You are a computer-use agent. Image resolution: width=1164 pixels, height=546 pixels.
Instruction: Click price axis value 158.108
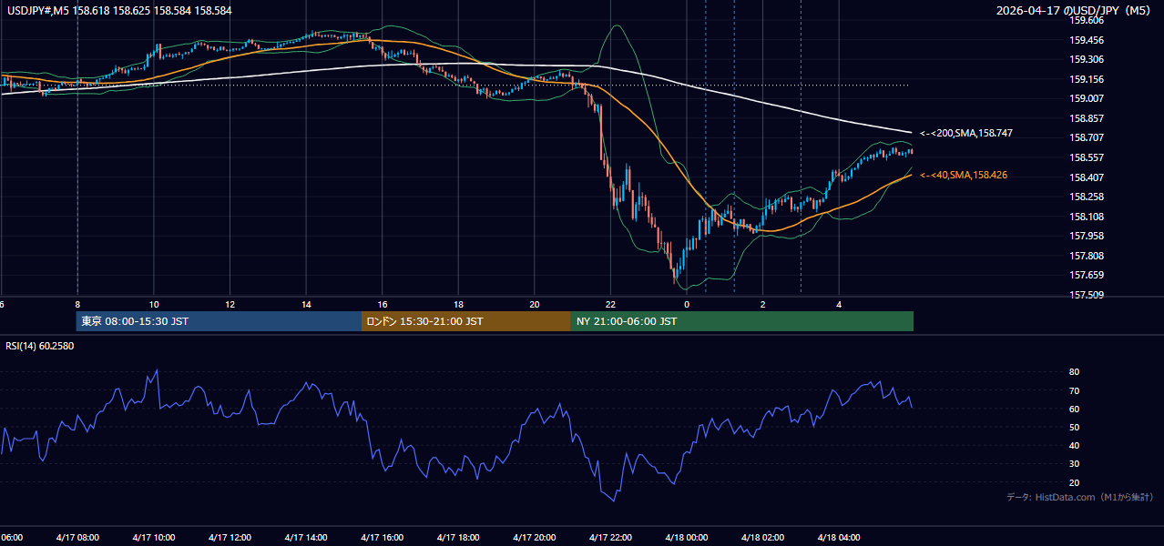pos(1087,217)
